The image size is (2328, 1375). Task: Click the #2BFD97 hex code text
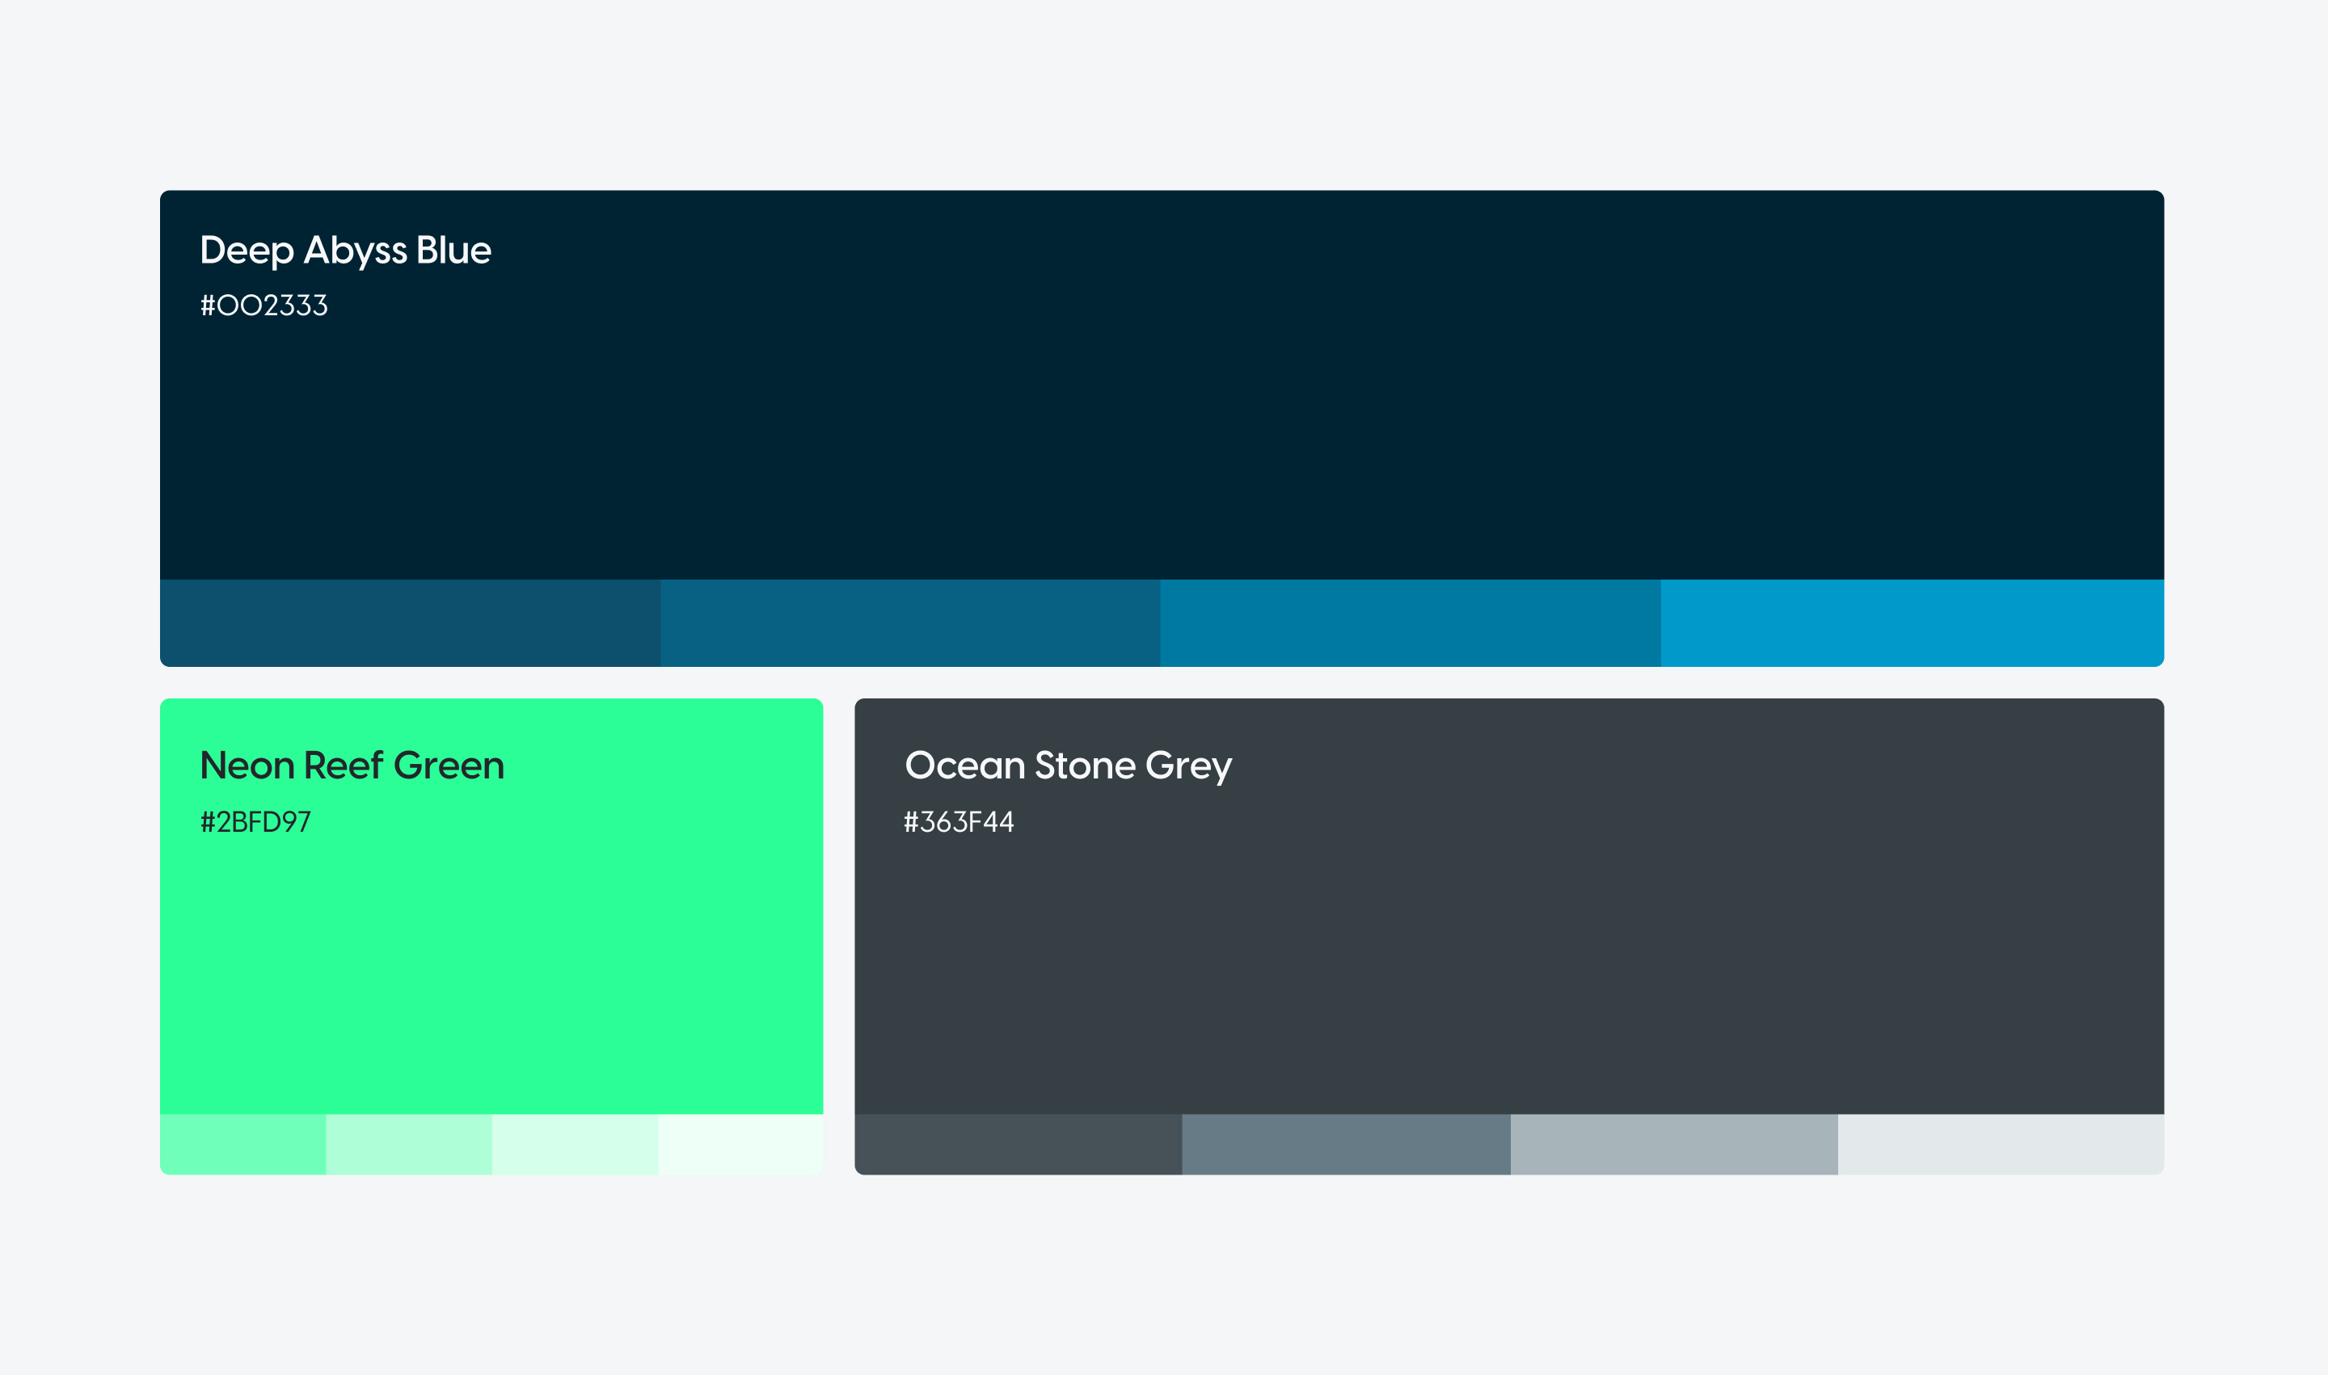(255, 822)
